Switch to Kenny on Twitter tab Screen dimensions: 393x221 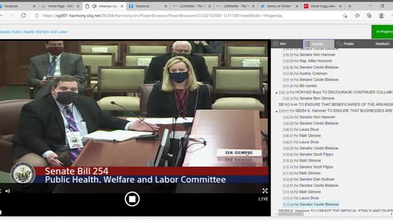click(x=279, y=6)
